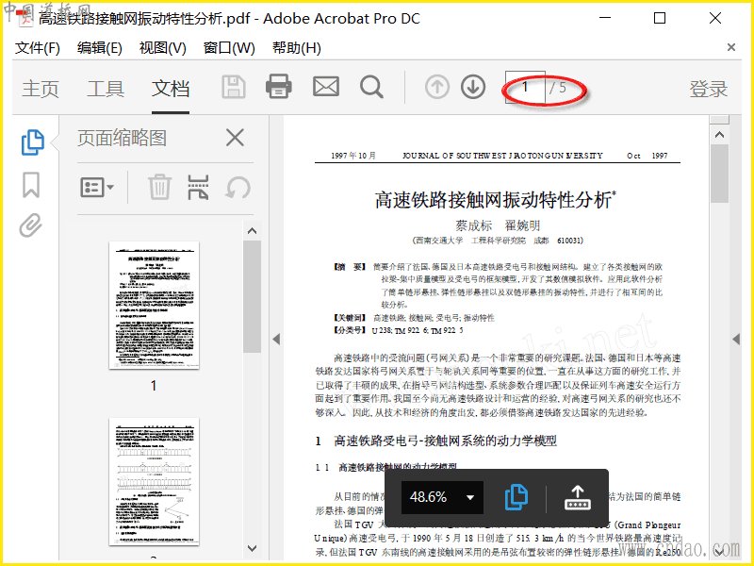Image resolution: width=754 pixels, height=566 pixels.
Task: Open the 视图(V) menu
Action: pyautogui.click(x=162, y=48)
